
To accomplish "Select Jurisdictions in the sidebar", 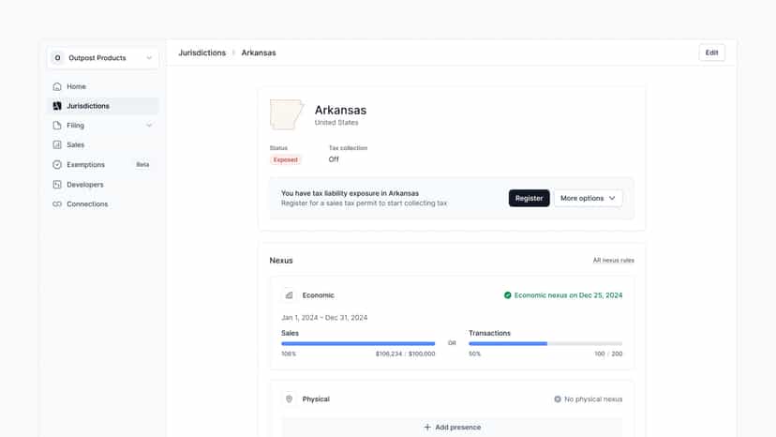I will [103, 106].
